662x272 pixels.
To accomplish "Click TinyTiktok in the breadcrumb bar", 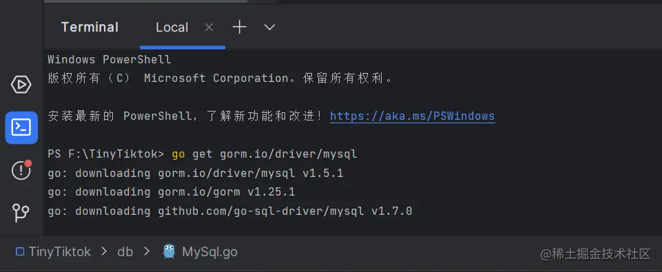I will click(x=59, y=252).
